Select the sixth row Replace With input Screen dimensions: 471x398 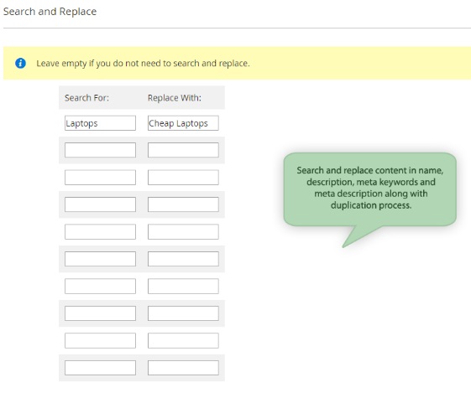[183, 259]
